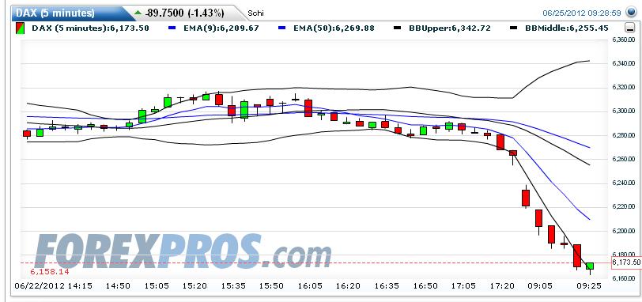
Task: Click the 6,360.00 price axis label
Action: click(623, 40)
